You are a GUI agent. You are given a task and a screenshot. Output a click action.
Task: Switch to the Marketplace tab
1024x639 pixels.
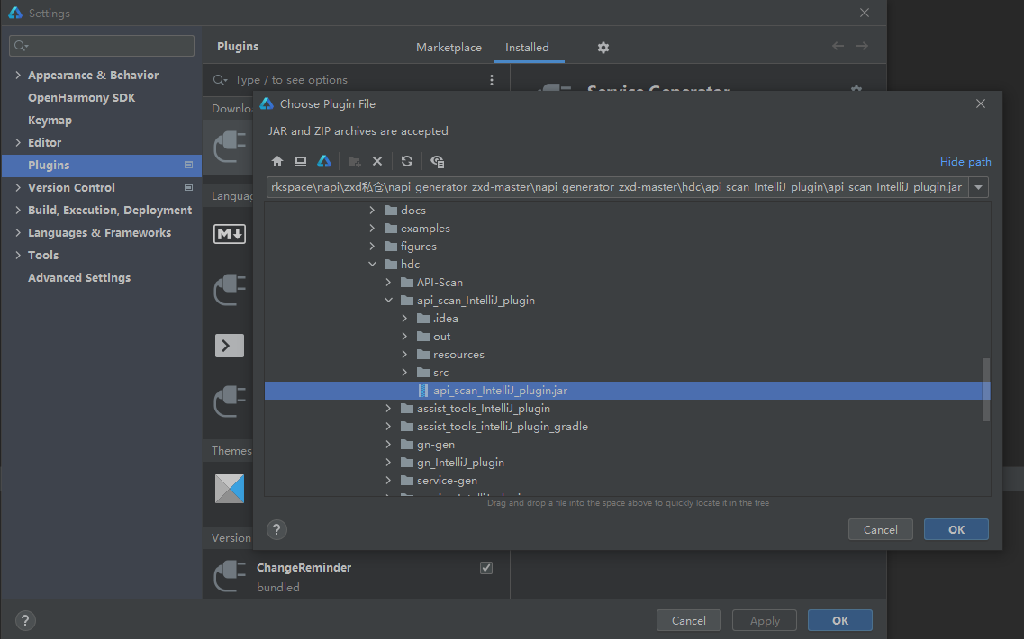click(x=449, y=48)
